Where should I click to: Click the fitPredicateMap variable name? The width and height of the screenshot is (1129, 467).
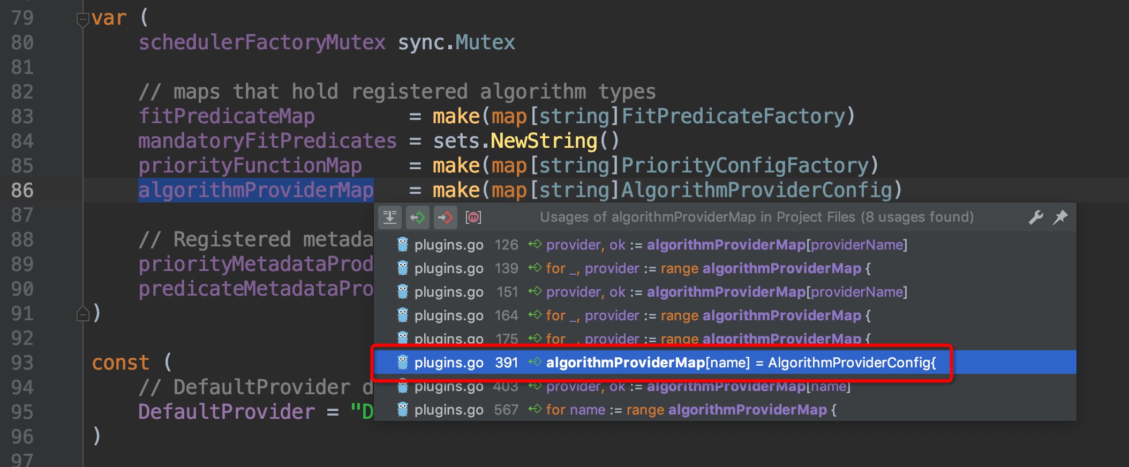click(x=227, y=116)
